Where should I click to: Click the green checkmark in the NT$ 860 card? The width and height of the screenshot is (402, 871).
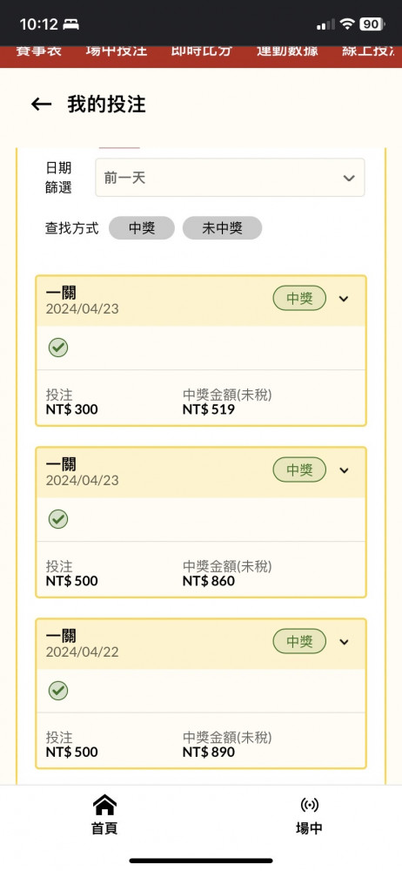point(58,519)
